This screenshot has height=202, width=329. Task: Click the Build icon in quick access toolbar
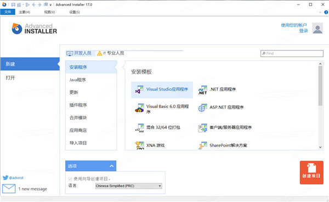(19, 4)
